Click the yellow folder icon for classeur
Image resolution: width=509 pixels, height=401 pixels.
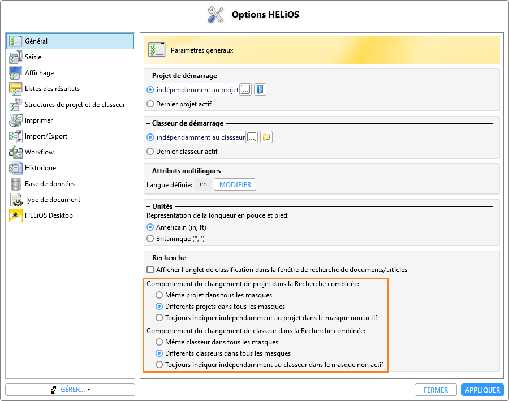click(x=266, y=137)
